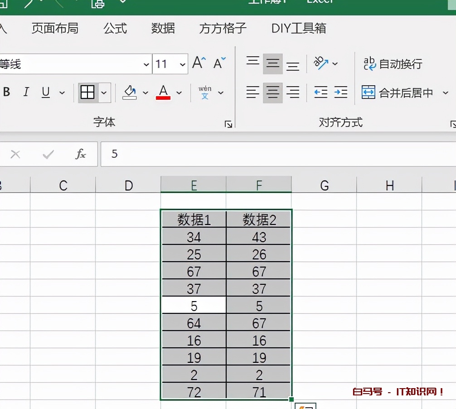Click the 合并后居中 button

click(x=397, y=93)
